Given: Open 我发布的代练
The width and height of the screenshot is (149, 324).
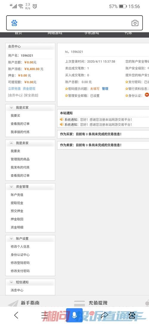Looking at the screenshot, I should click(20, 167).
